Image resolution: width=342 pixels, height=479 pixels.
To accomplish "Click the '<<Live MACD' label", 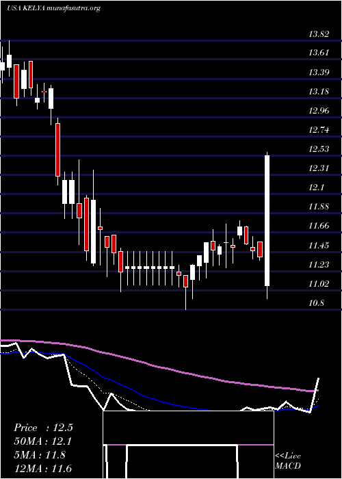I will [288, 461].
